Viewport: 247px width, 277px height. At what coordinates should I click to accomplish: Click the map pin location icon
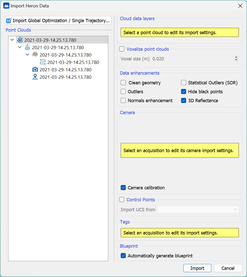35,77
